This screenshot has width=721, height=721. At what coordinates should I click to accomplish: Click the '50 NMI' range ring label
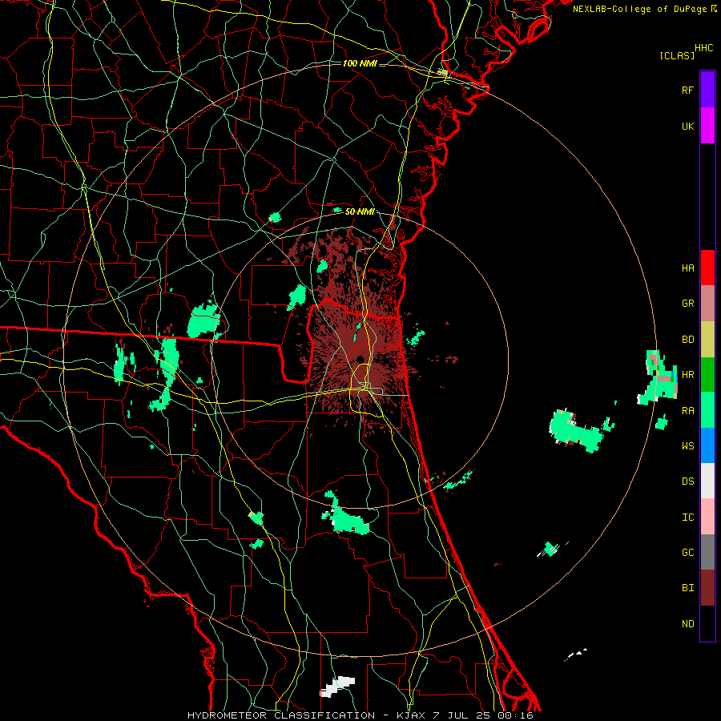(x=360, y=211)
